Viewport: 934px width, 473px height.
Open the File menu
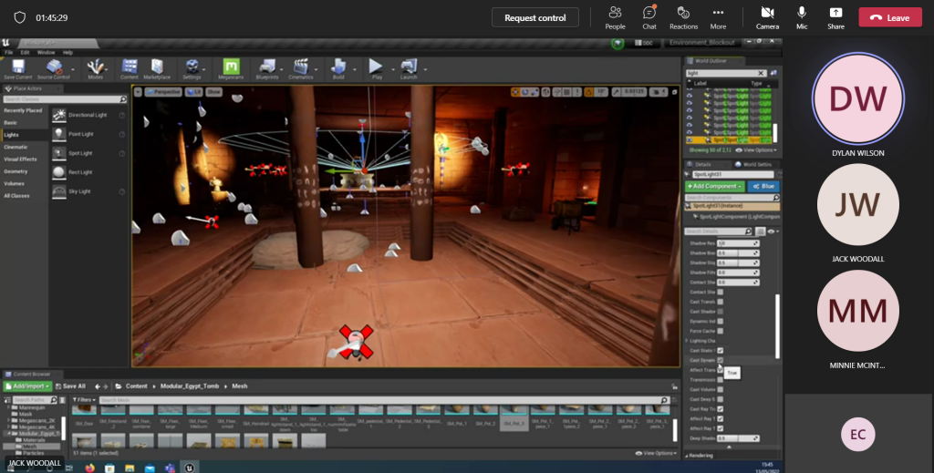point(9,52)
